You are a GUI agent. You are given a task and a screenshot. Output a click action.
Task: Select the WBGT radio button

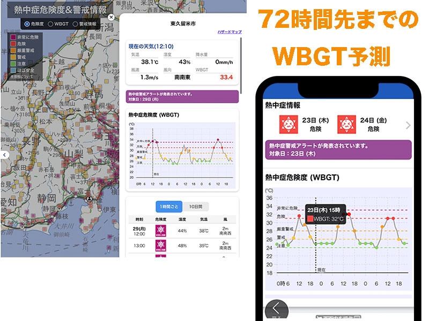pos(50,24)
